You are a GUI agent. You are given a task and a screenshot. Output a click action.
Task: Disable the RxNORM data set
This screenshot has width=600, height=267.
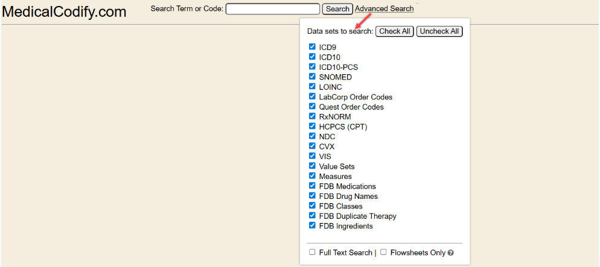pos(312,116)
